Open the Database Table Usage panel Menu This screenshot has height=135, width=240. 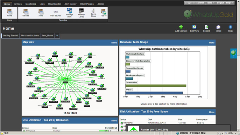[212, 43]
